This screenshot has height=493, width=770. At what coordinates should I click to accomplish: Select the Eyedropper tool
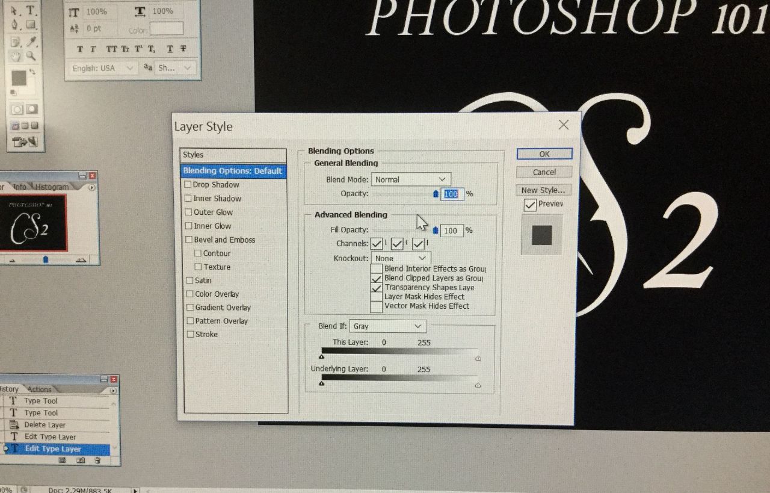click(31, 42)
